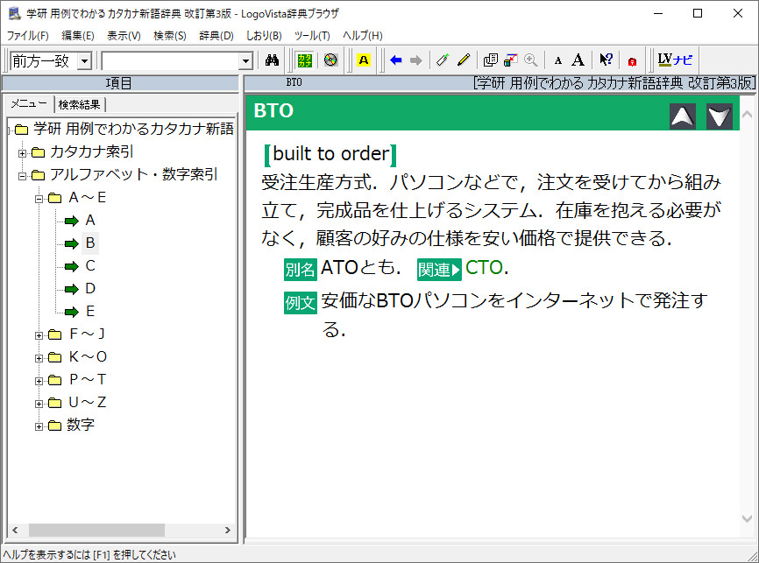This screenshot has height=563, width=759.
Task: Open the 辞典(D) menu
Action: 216,35
